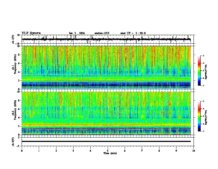
Task: Click ch.2 frequency axis tick label "6"
Action: [19, 109]
